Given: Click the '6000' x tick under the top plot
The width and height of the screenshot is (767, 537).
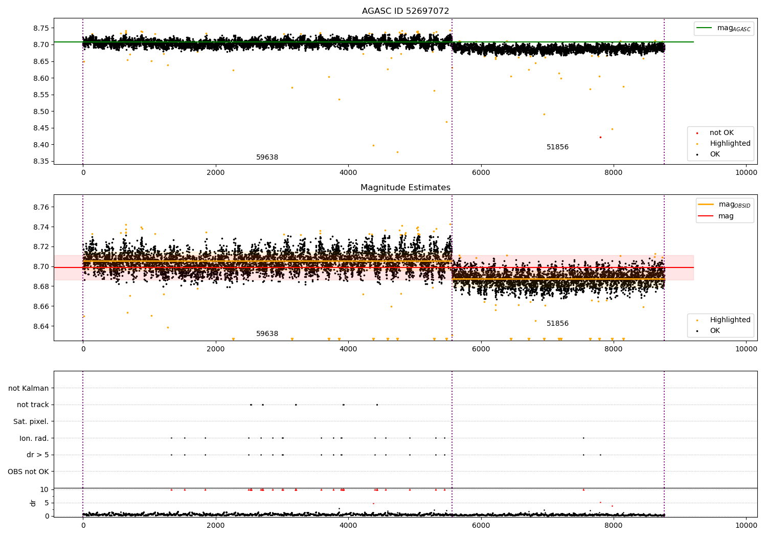Looking at the screenshot, I should coord(481,173).
